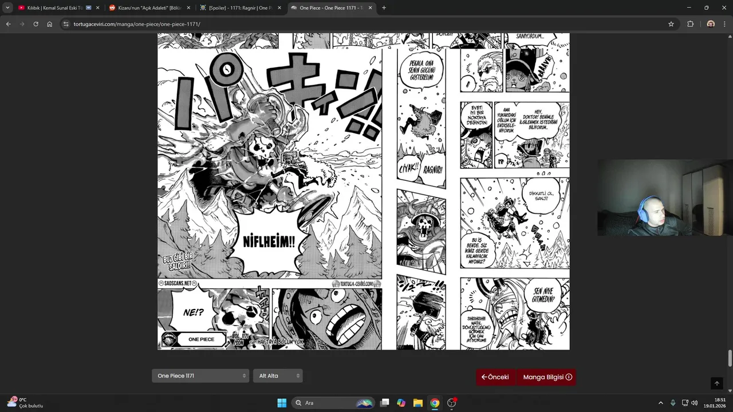
Task: Go back to the previous page
Action: [x=8, y=24]
